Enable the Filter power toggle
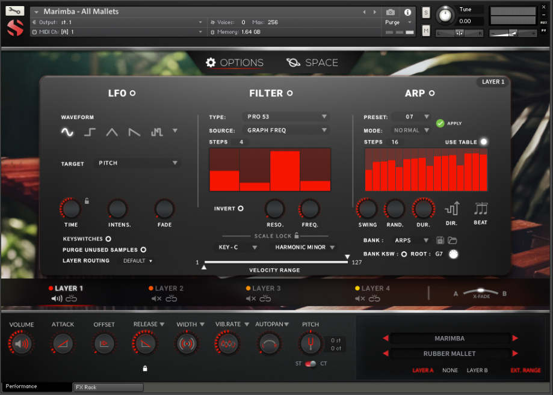The width and height of the screenshot is (553, 395). [290, 93]
